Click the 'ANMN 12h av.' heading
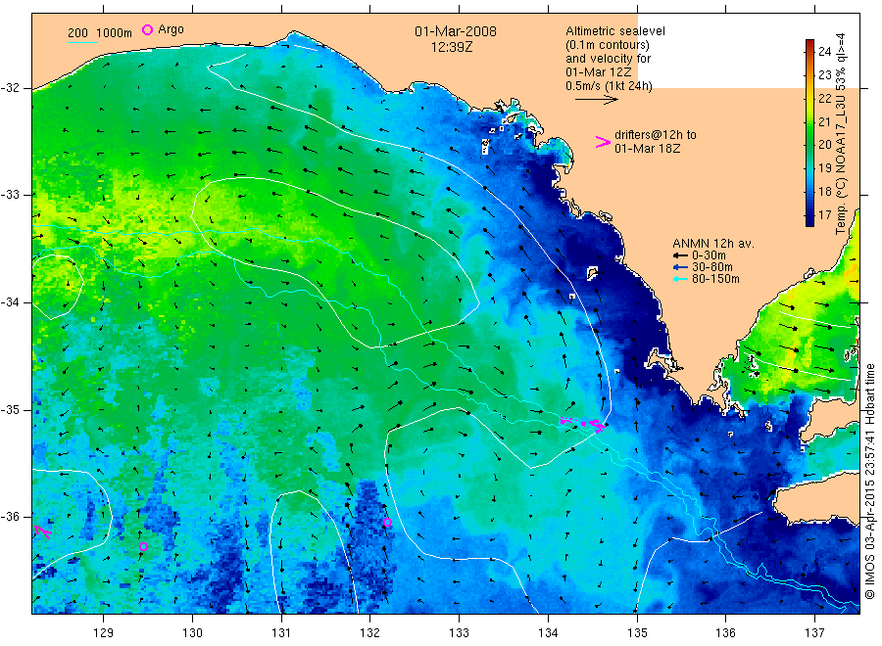Viewport: 882px width, 646px height. tap(713, 244)
